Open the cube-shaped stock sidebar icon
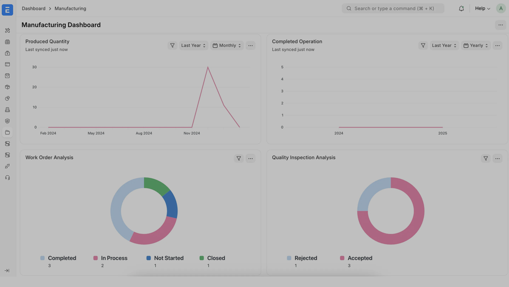 [x=7, y=87]
